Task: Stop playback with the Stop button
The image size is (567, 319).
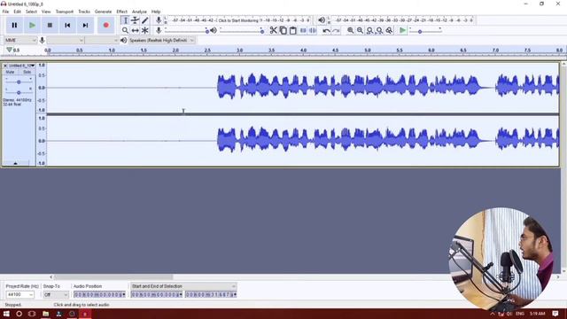Action: [50, 26]
